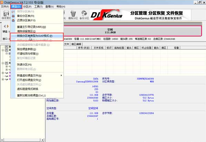Open the 查看(V) menu
This screenshot has width=206, height=142.
[x=50, y=7]
